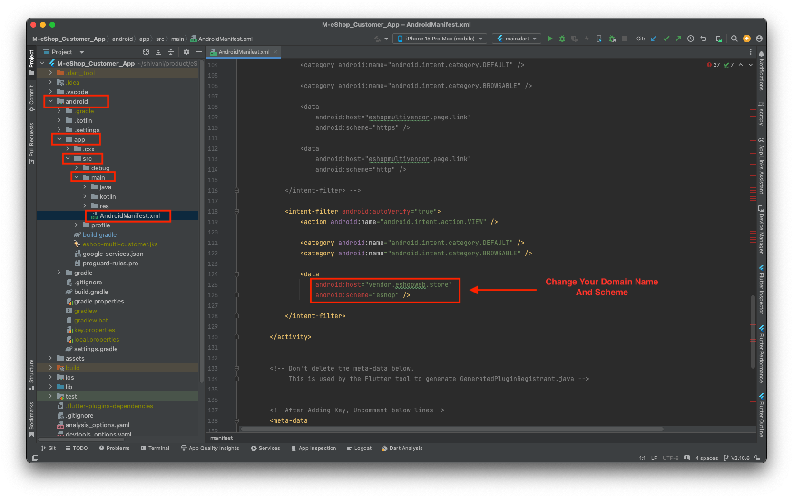This screenshot has height=498, width=793.
Task: Start debugging with the green bug icon
Action: 562,39
